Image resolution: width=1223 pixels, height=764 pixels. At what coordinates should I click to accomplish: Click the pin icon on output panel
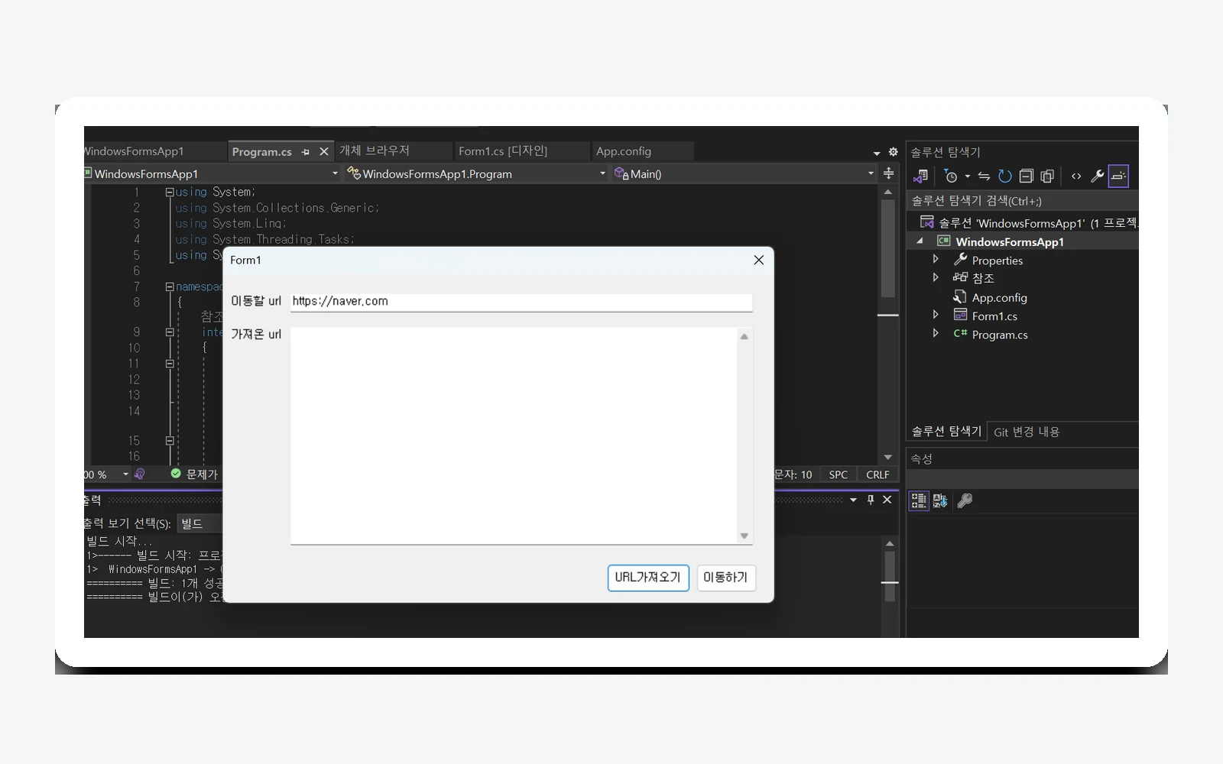pos(871,500)
